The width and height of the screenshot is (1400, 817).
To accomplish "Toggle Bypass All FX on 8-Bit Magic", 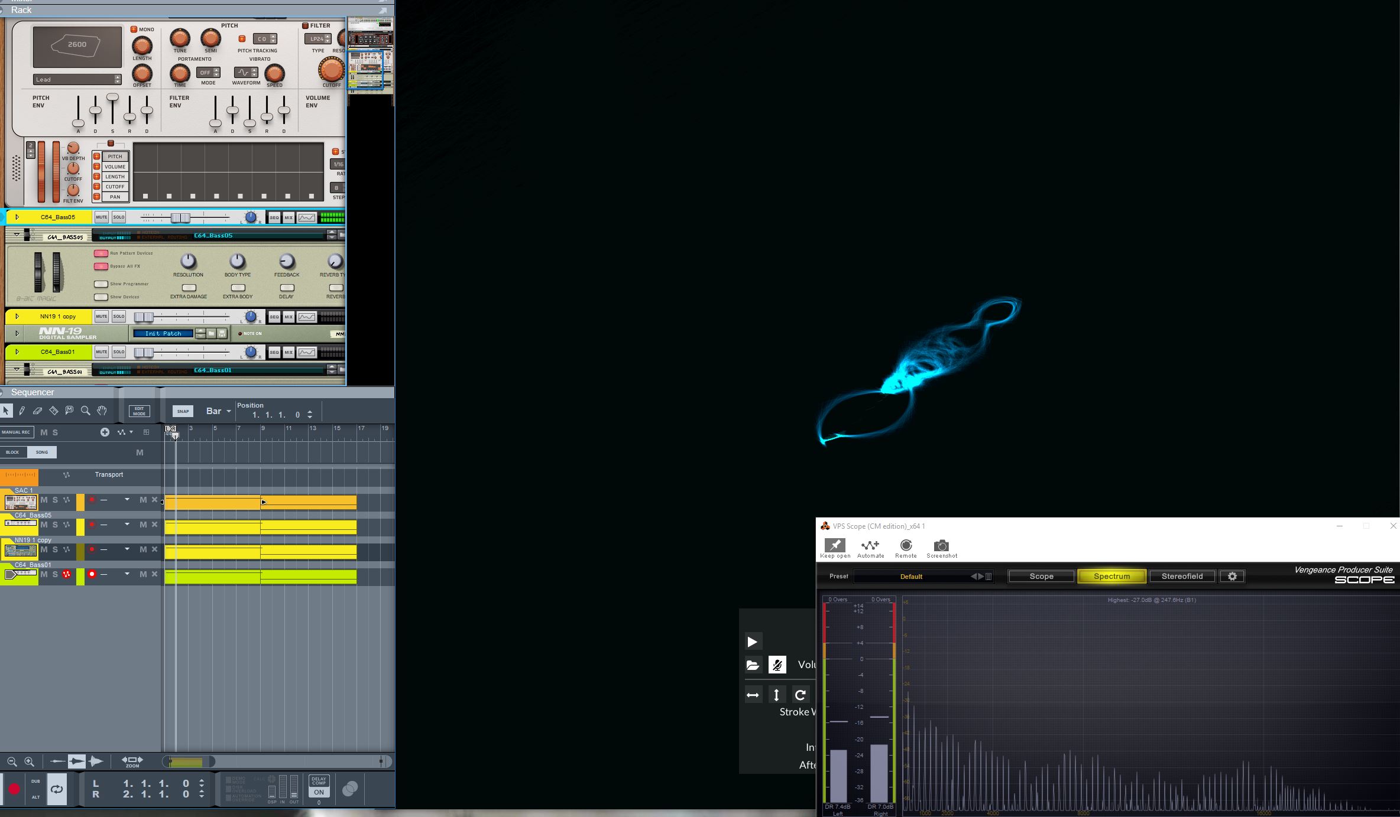I will point(101,266).
